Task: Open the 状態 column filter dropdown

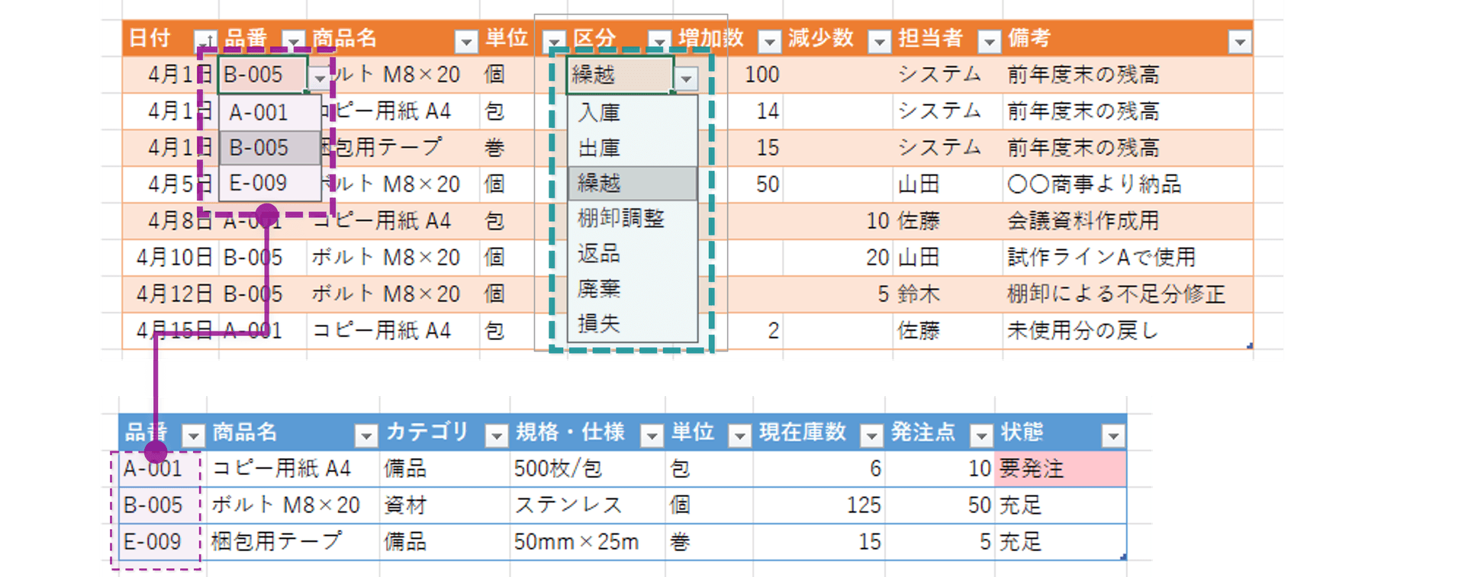Action: 1113,435
